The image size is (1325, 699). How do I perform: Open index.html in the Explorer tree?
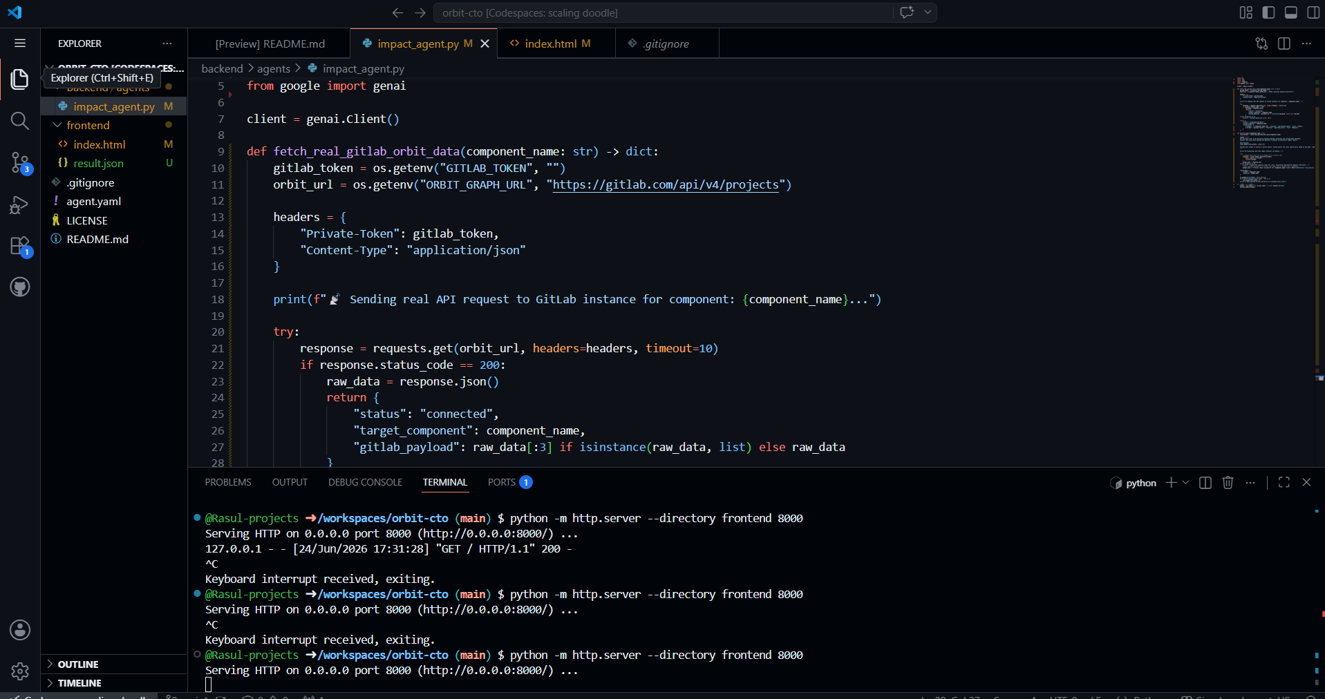coord(100,144)
